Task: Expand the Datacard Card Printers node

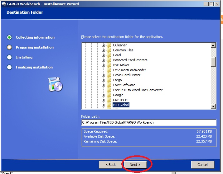Action: click(x=104, y=60)
